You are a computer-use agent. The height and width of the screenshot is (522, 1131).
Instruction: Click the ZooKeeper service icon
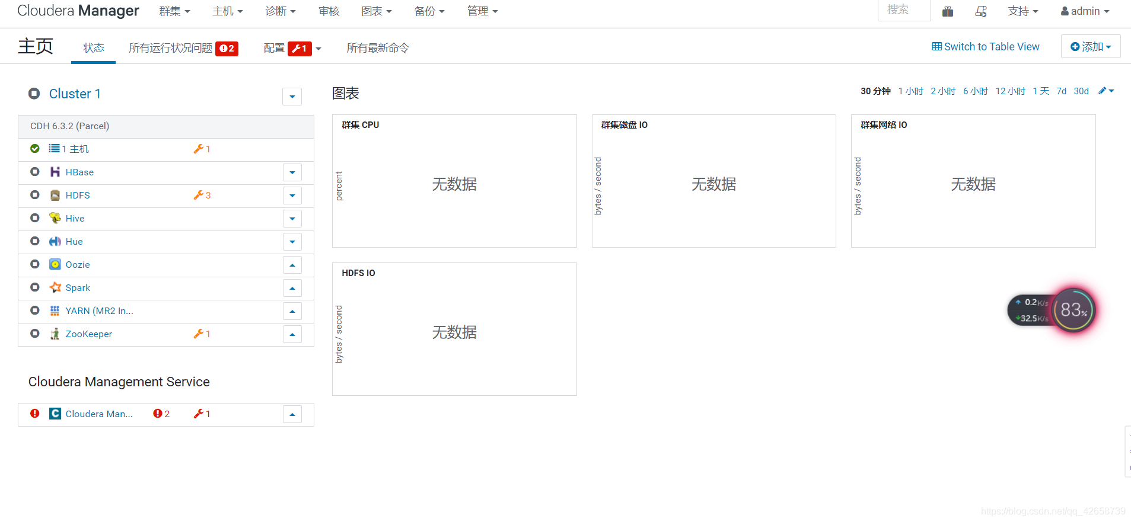[x=55, y=334]
